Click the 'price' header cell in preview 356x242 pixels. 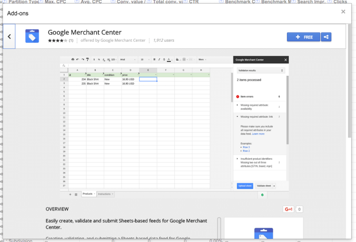[130, 75]
